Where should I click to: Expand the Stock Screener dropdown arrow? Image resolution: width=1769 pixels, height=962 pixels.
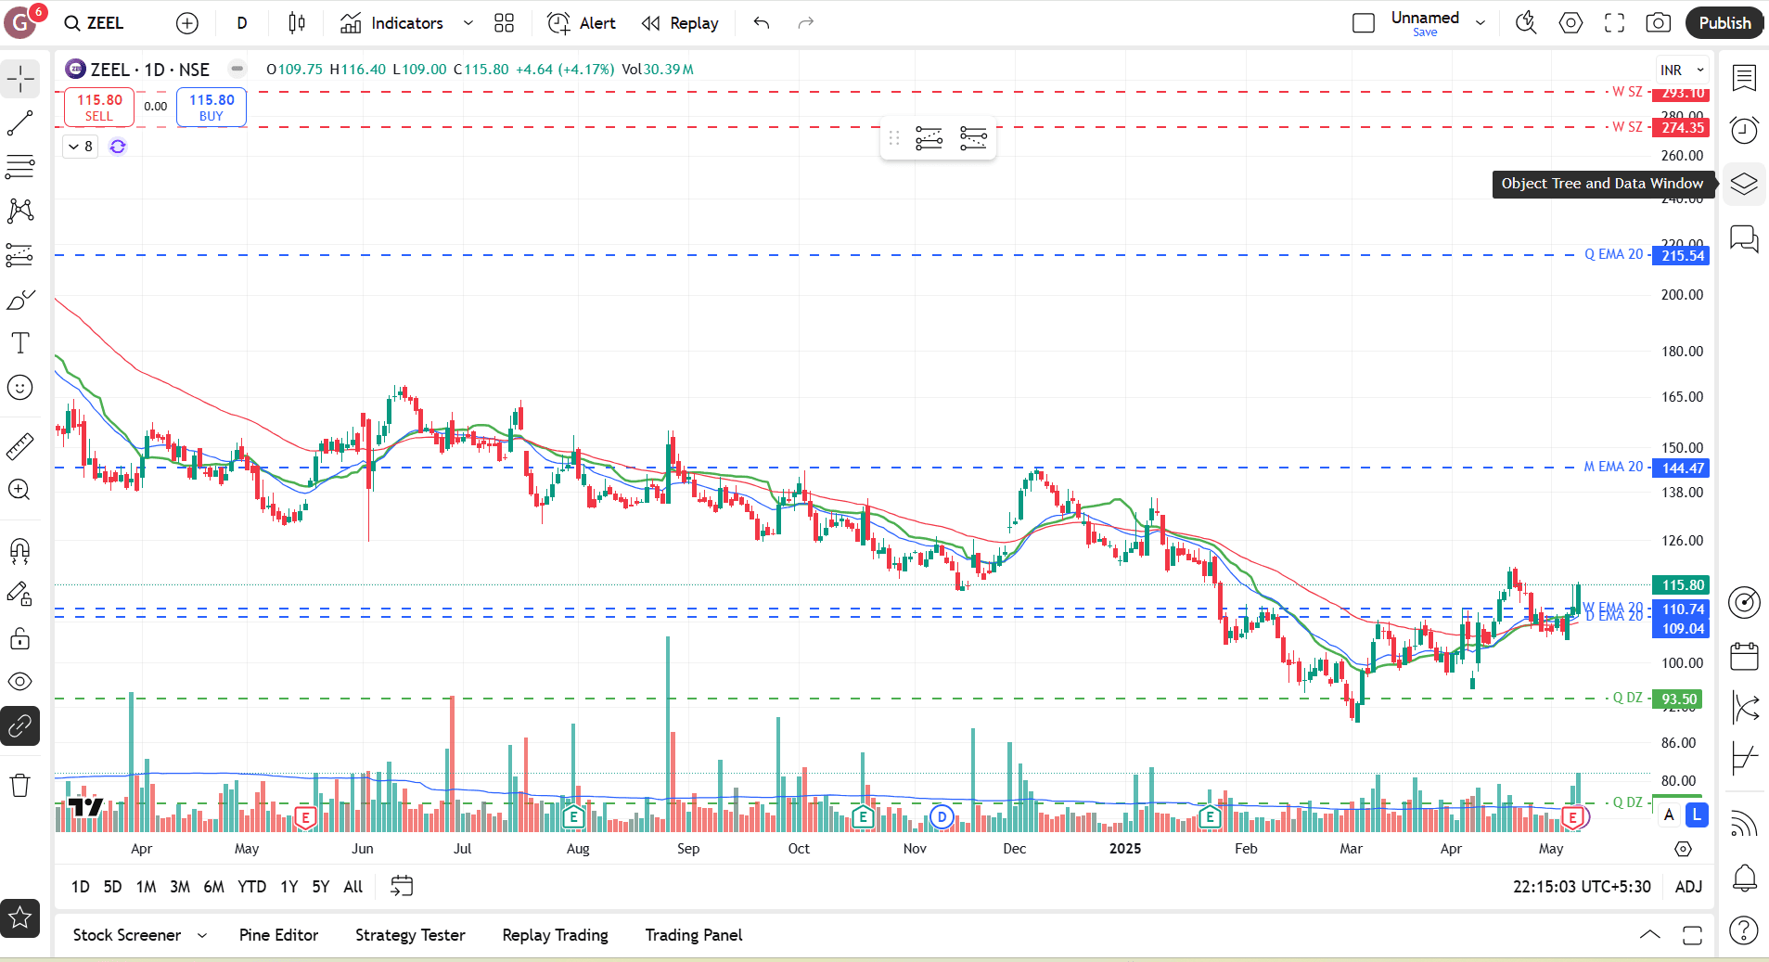tap(202, 935)
